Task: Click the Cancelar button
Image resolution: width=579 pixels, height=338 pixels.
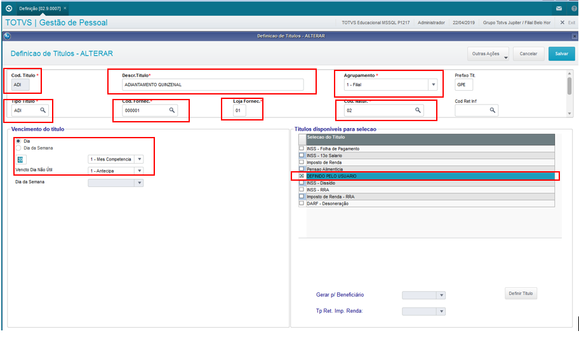Action: point(528,54)
